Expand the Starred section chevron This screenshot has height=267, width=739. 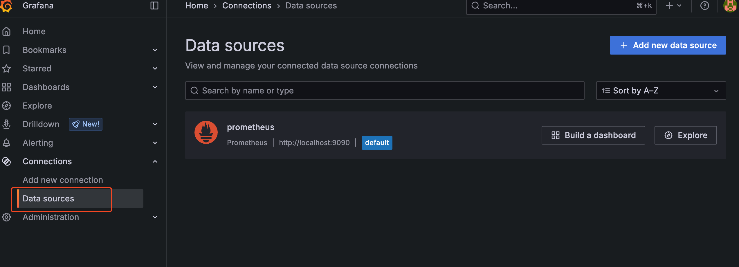pos(155,68)
